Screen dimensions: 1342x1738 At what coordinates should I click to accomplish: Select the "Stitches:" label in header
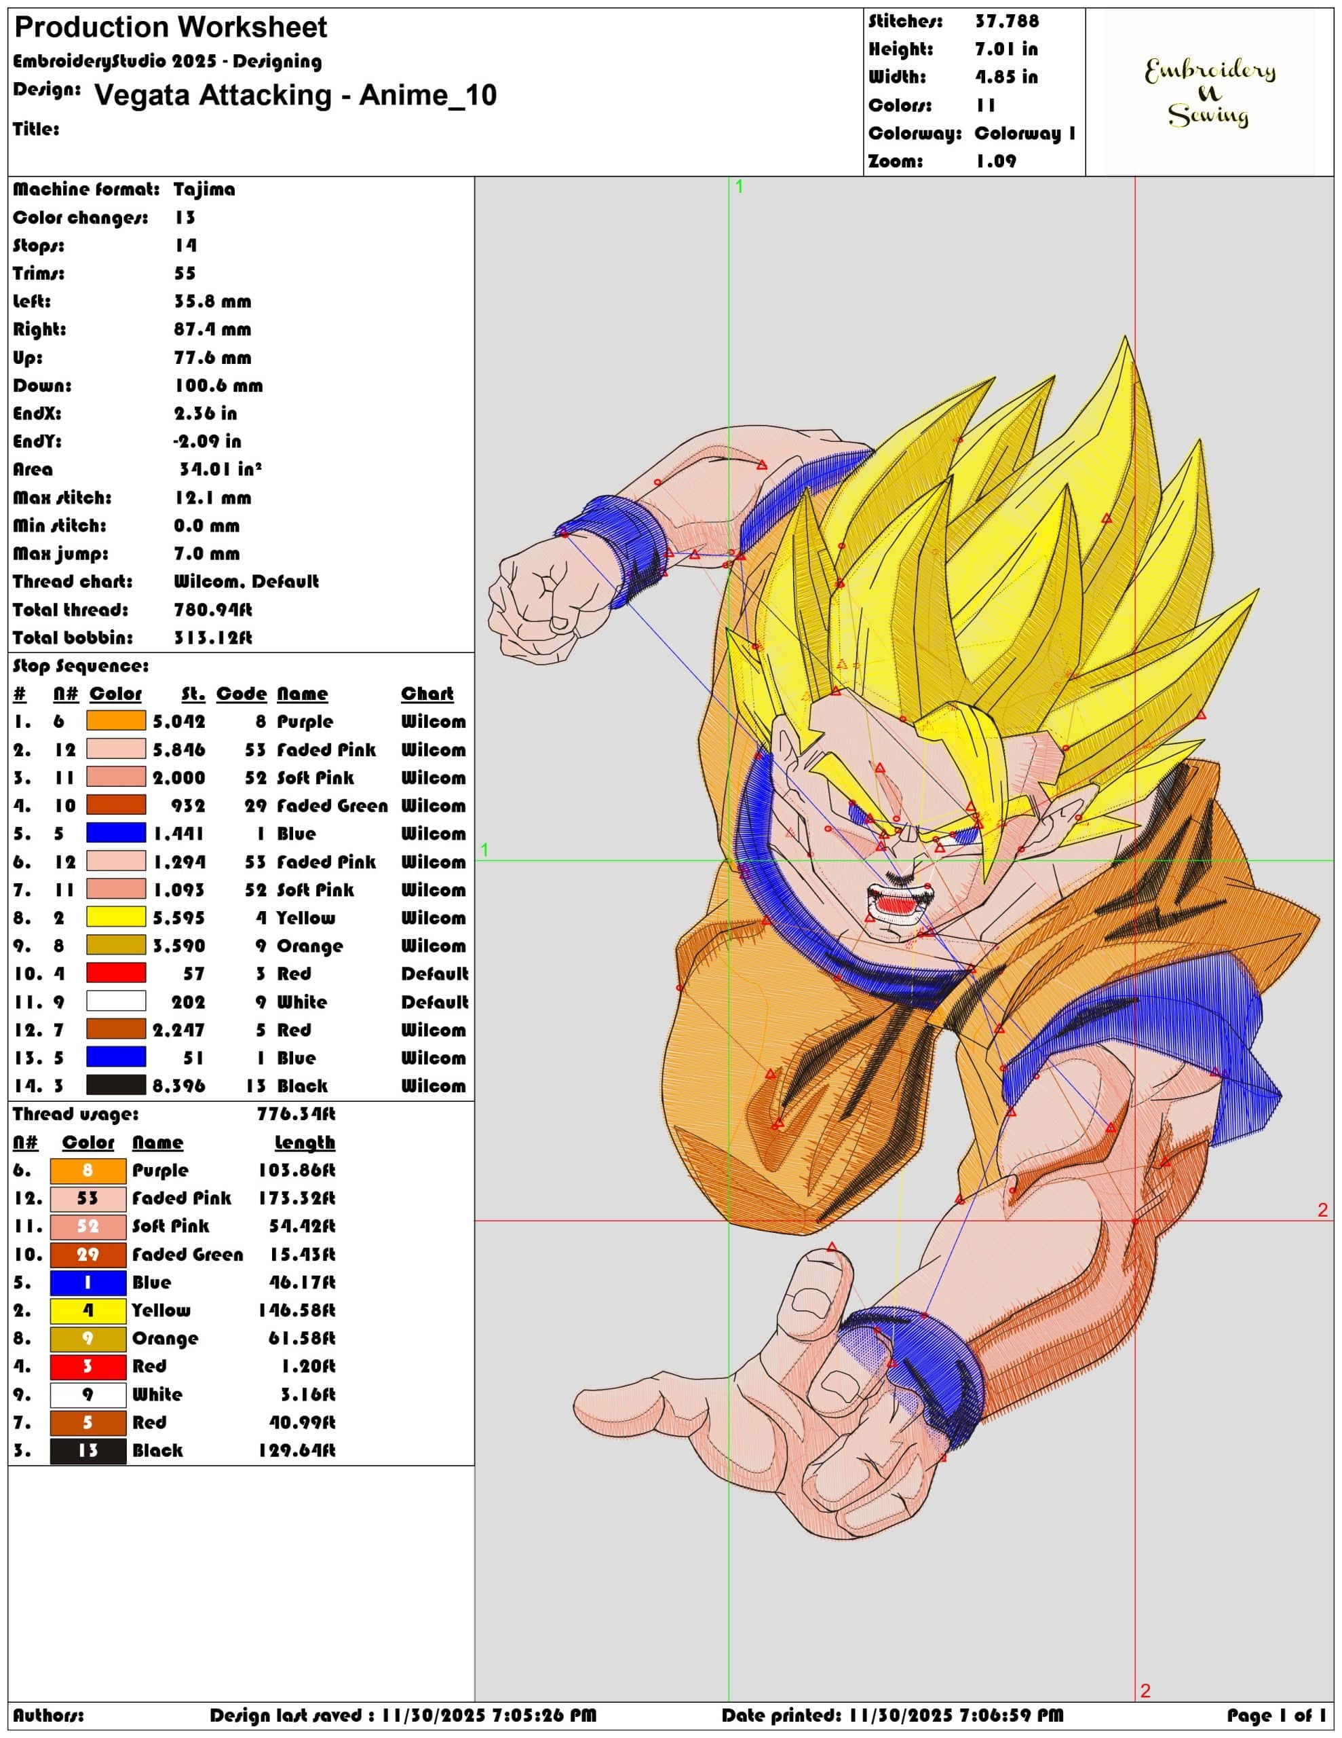coord(905,22)
